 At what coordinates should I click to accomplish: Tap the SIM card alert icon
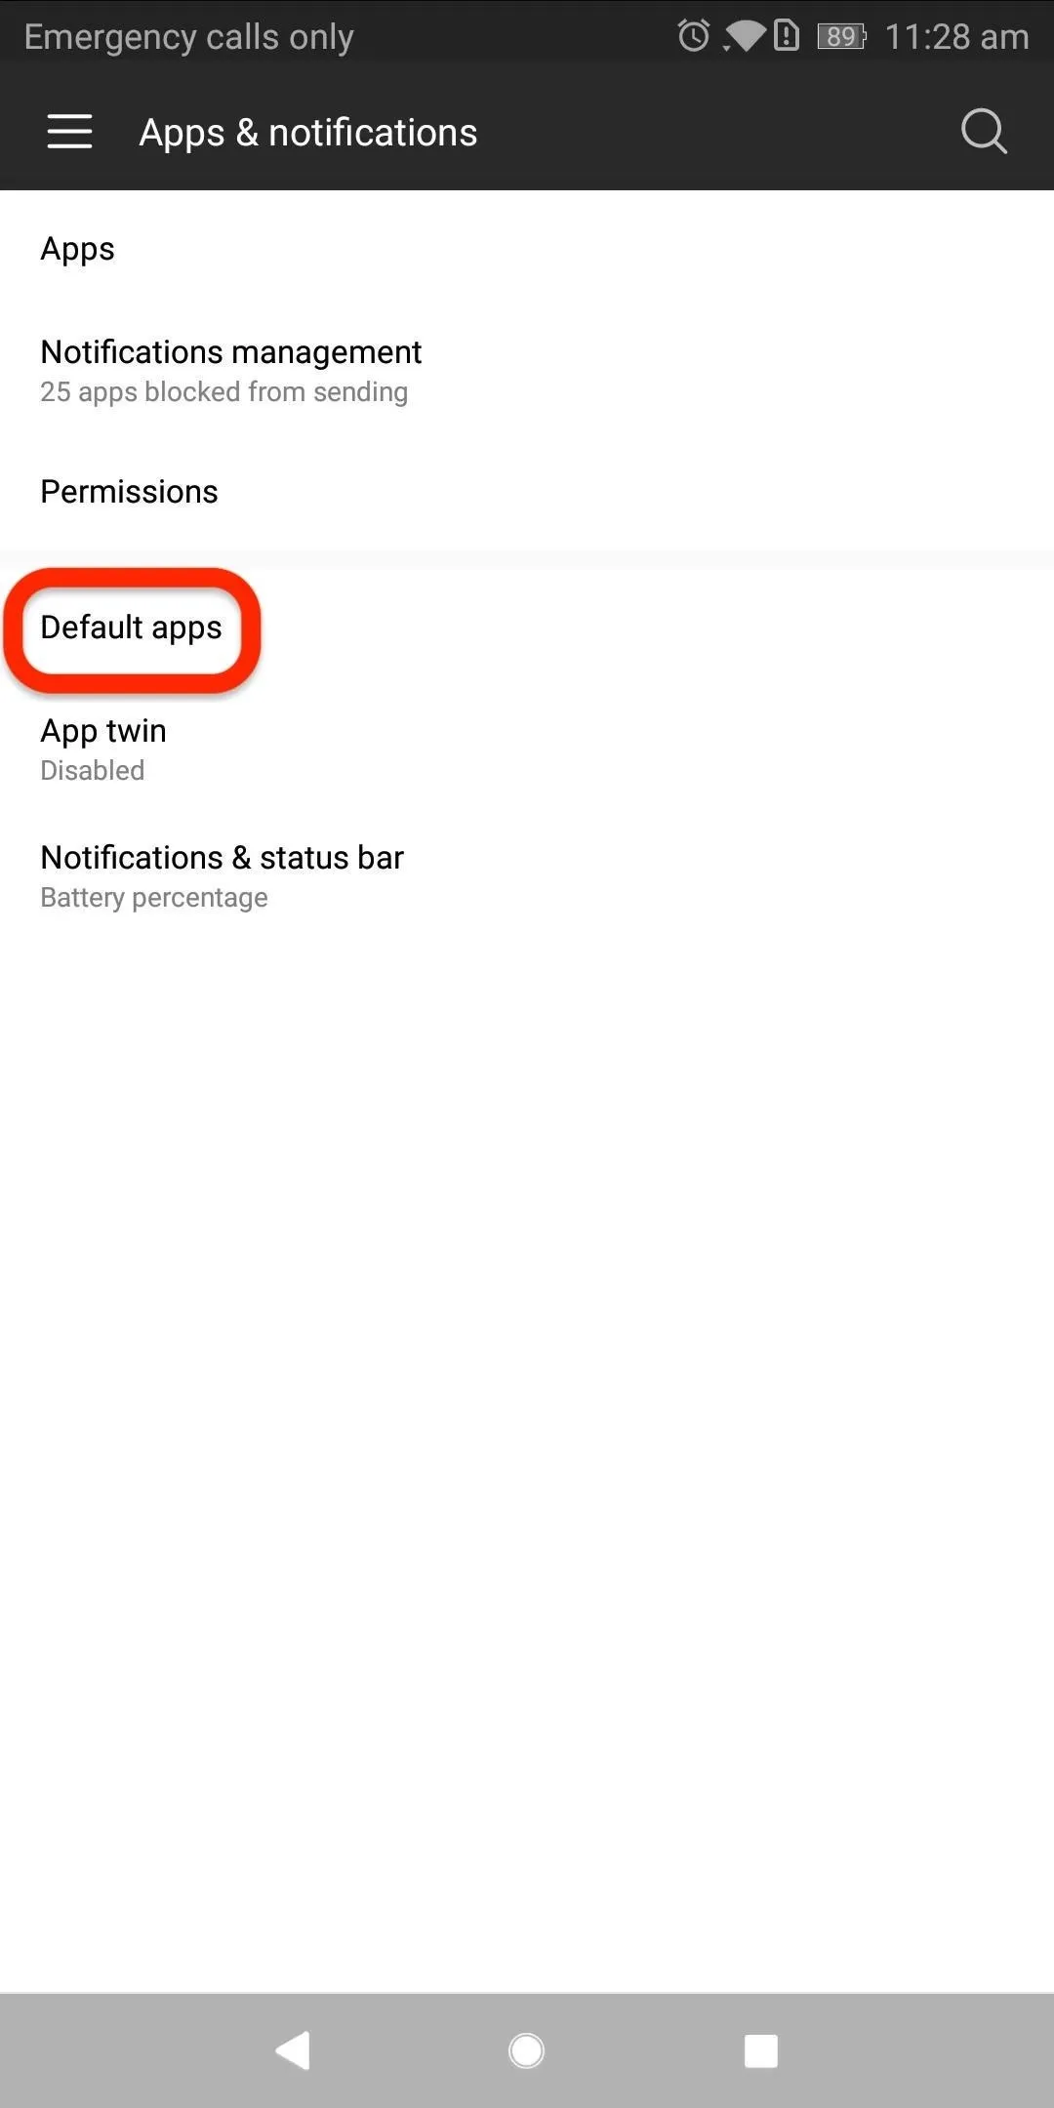click(787, 36)
